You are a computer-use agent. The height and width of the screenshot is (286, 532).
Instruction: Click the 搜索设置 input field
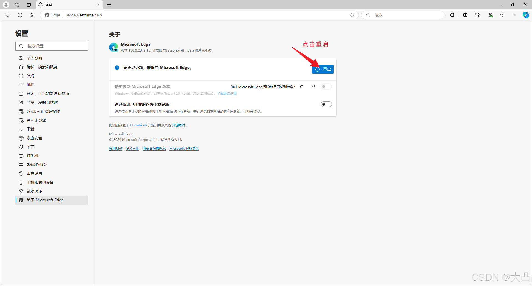pos(52,46)
